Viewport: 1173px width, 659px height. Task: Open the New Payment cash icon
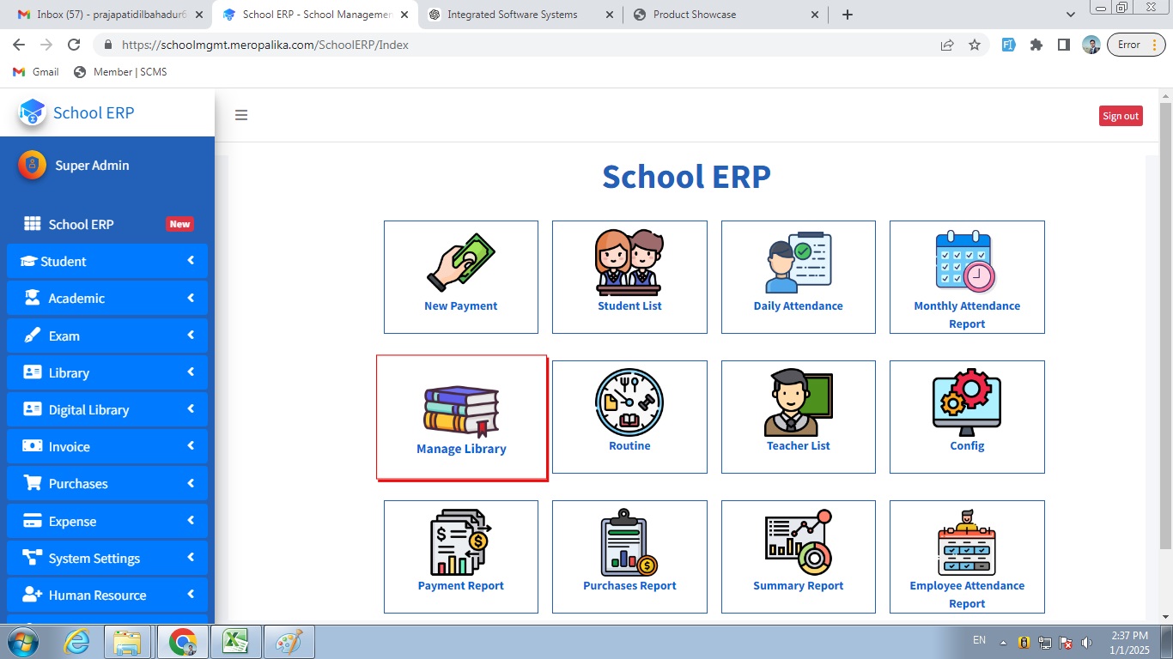tap(460, 263)
